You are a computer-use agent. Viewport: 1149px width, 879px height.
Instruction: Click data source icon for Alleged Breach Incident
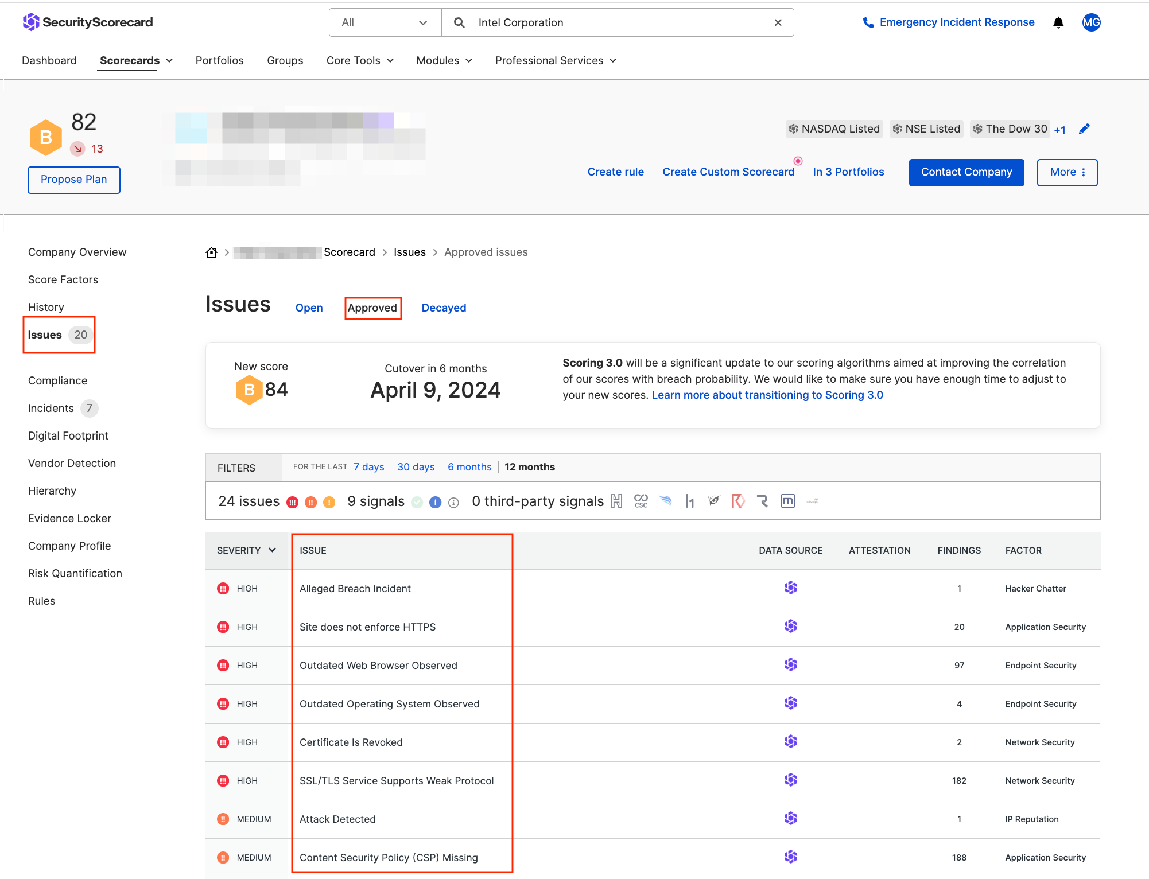click(791, 588)
